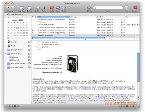Image resolution: width=145 pixels, height=112 pixels.
Task: Go to next month in calendar
Action: pos(27,17)
